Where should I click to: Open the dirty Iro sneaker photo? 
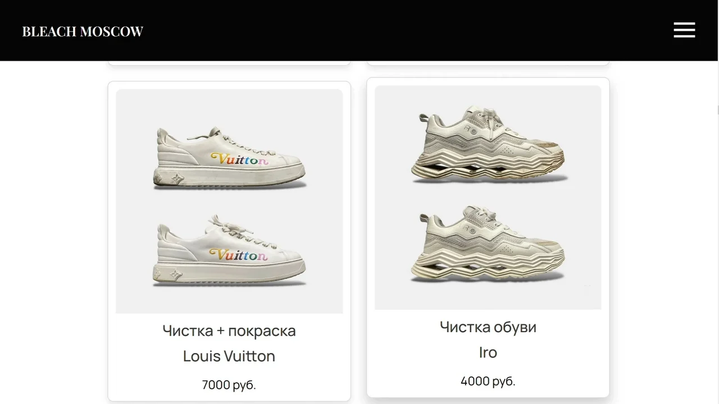point(489,144)
